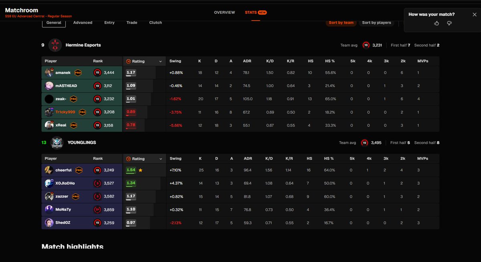Switch to Sort by players

[376, 23]
